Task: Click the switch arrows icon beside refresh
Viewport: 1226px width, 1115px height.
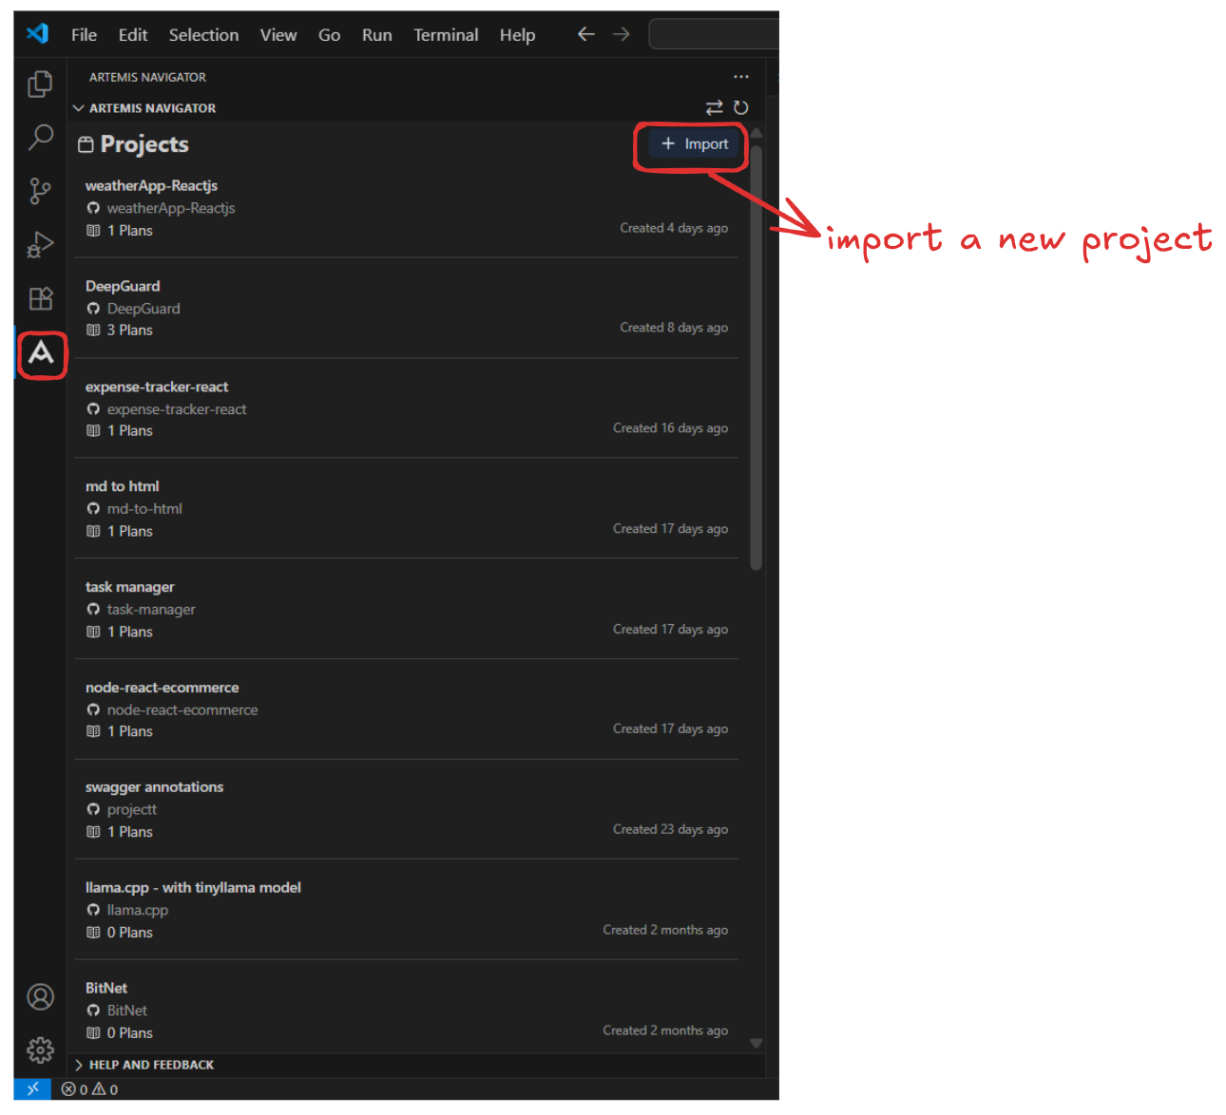Action: click(x=714, y=108)
